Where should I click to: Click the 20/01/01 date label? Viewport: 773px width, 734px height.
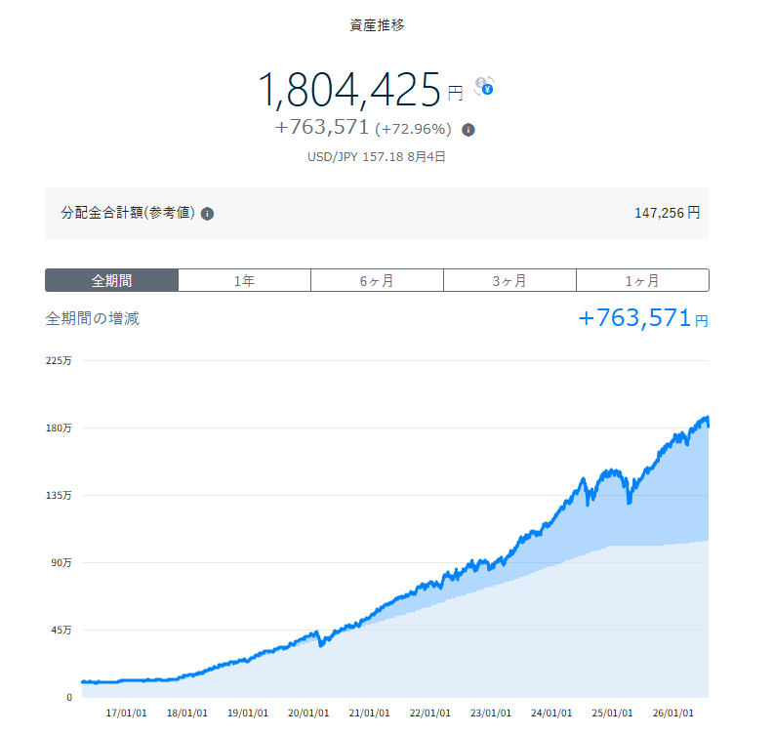308,713
